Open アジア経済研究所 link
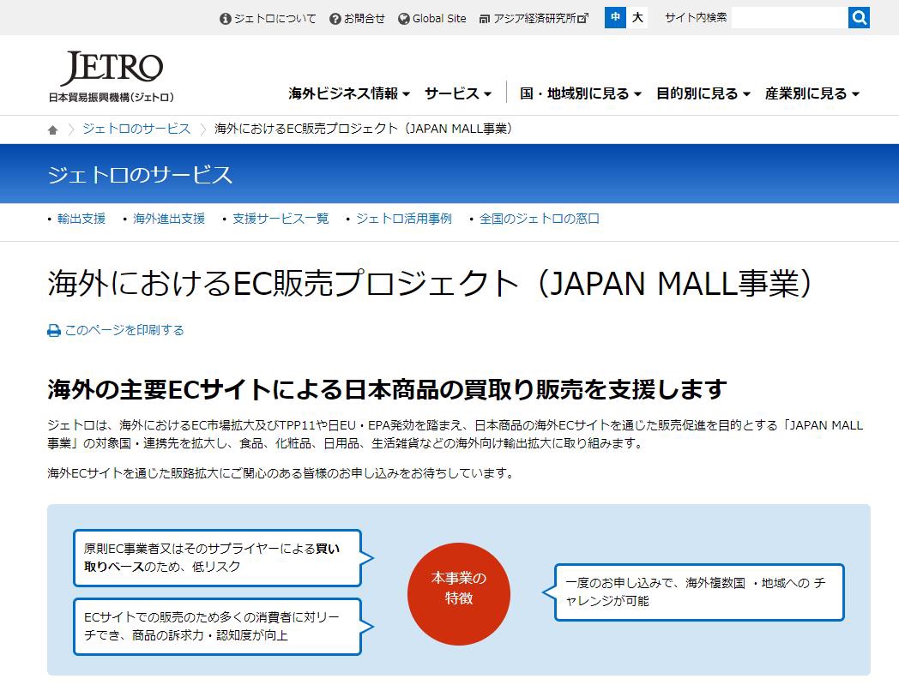This screenshot has height=685, width=899. point(534,19)
